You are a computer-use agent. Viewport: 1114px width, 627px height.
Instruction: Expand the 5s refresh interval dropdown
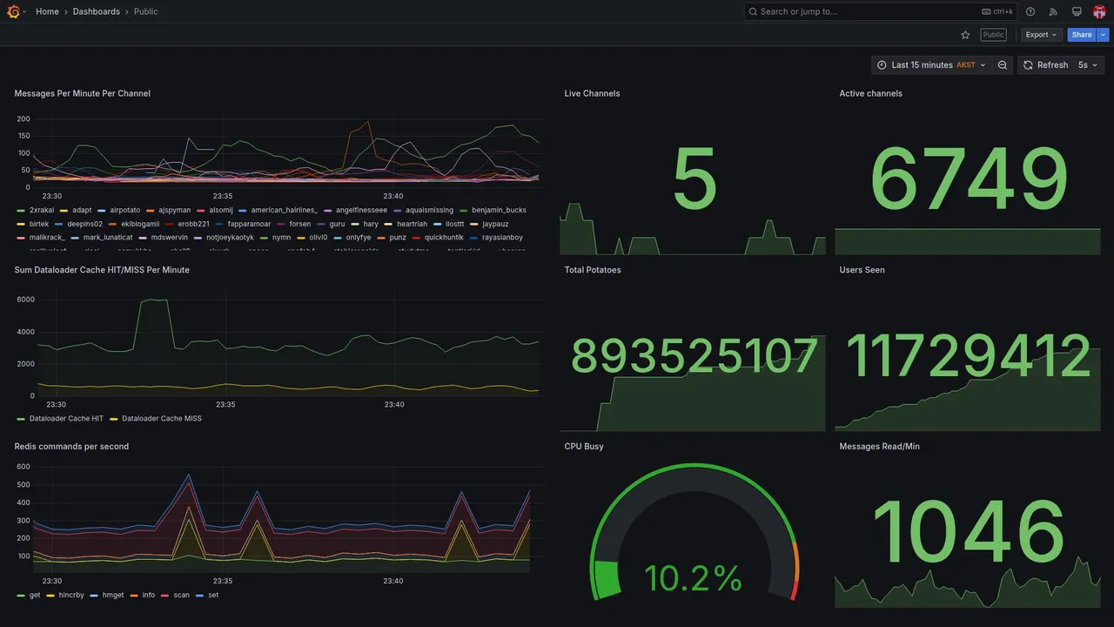coord(1088,65)
